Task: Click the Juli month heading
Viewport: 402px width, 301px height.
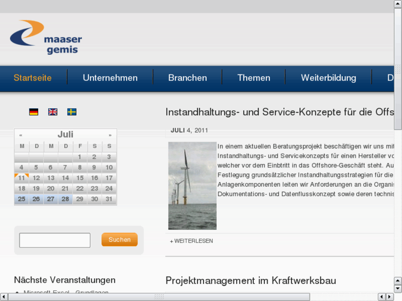Action: tap(65, 134)
